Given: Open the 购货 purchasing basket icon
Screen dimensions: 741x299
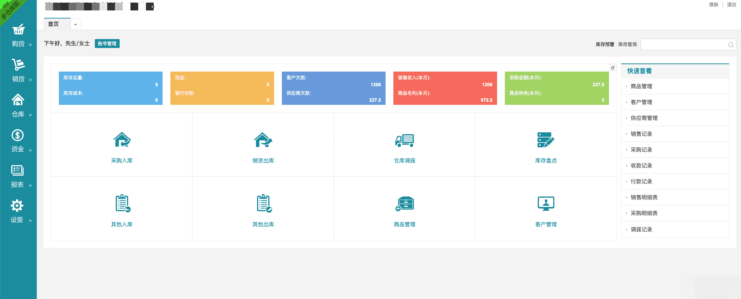Looking at the screenshot, I should pyautogui.click(x=18, y=29).
